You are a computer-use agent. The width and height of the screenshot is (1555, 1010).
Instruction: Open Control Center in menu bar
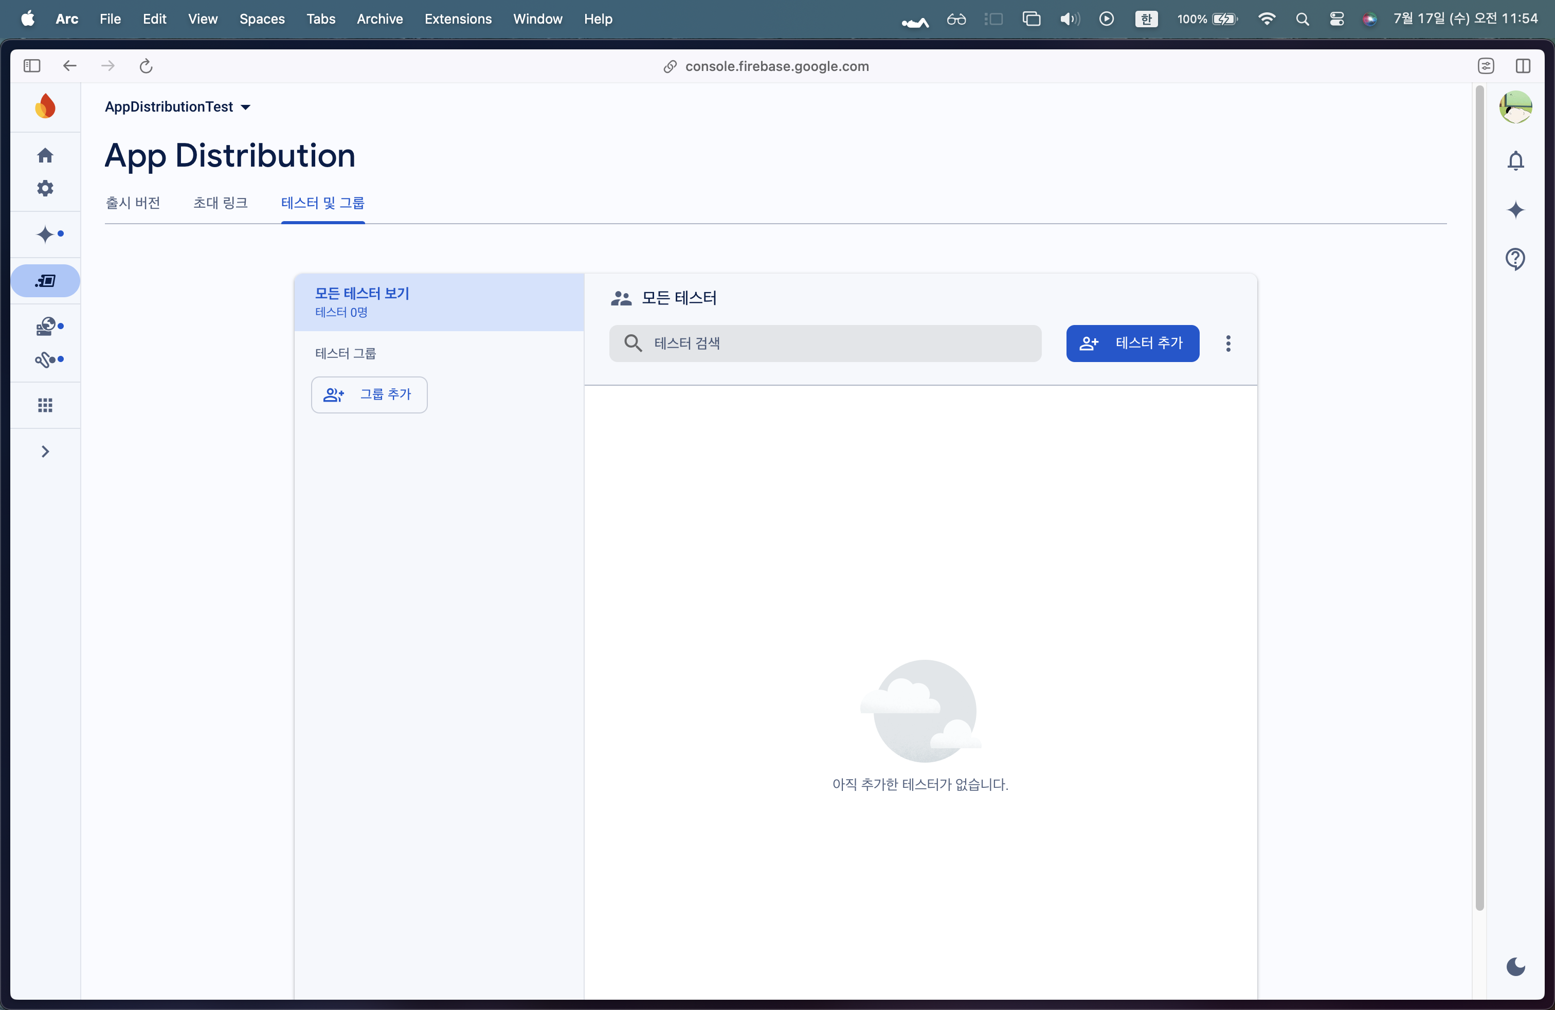coord(1337,19)
